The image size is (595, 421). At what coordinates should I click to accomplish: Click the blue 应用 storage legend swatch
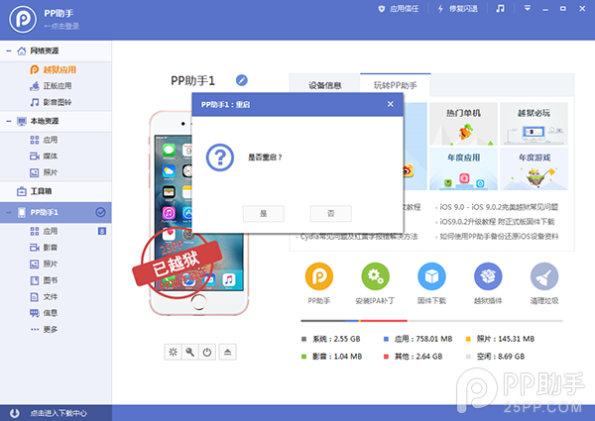point(386,339)
